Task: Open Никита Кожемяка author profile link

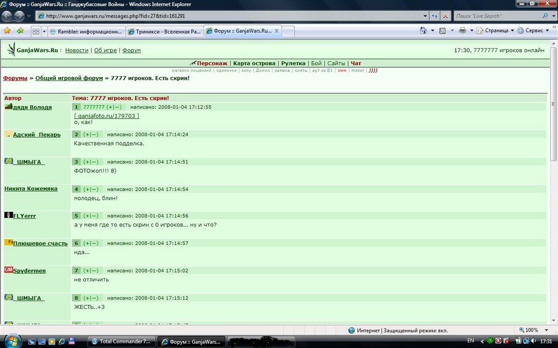Action: point(31,189)
